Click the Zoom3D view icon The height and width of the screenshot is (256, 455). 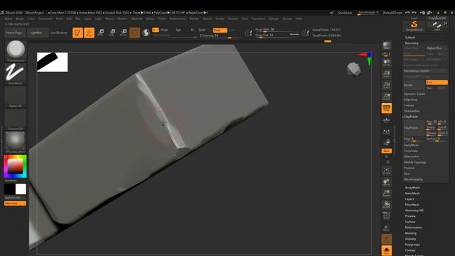pos(387,193)
